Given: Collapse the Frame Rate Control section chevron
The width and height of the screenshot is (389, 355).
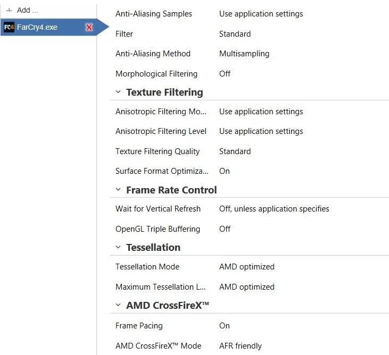Looking at the screenshot, I should click(x=118, y=190).
